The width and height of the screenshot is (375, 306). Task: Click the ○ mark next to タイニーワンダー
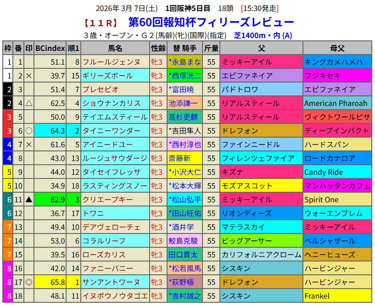click(29, 131)
